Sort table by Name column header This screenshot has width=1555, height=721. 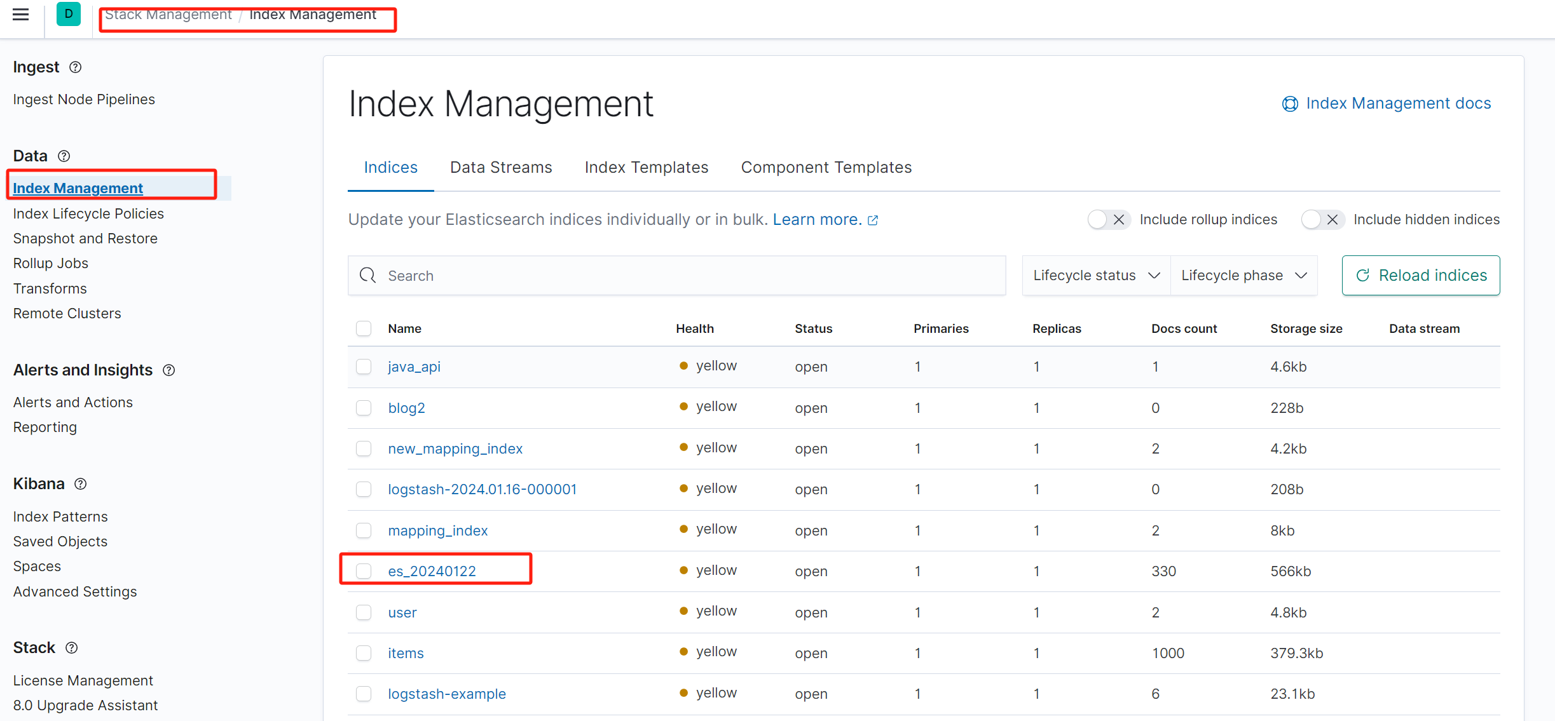405,328
